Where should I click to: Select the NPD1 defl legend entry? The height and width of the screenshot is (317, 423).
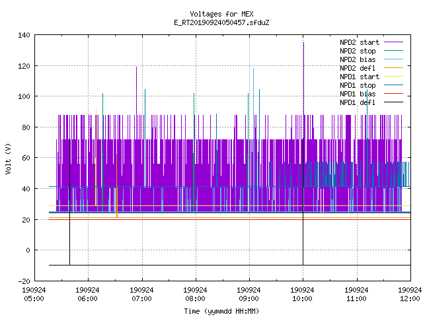coord(358,102)
